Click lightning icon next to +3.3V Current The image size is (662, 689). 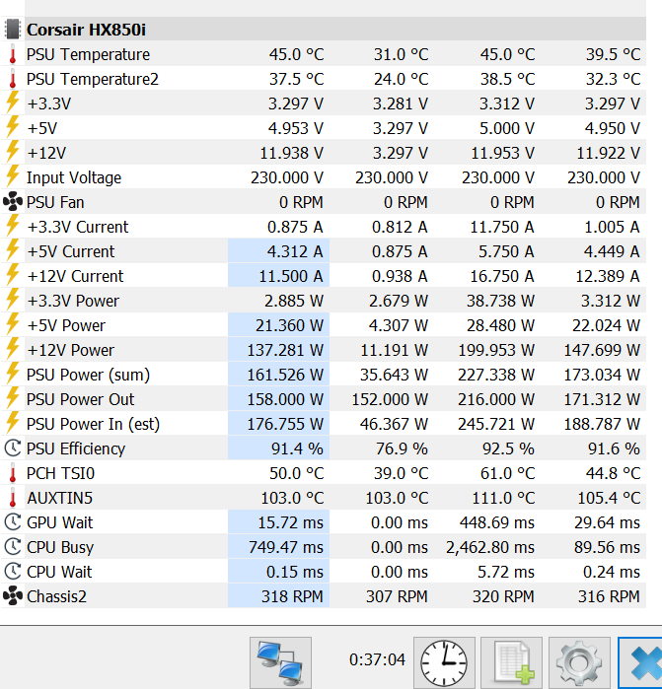click(13, 226)
